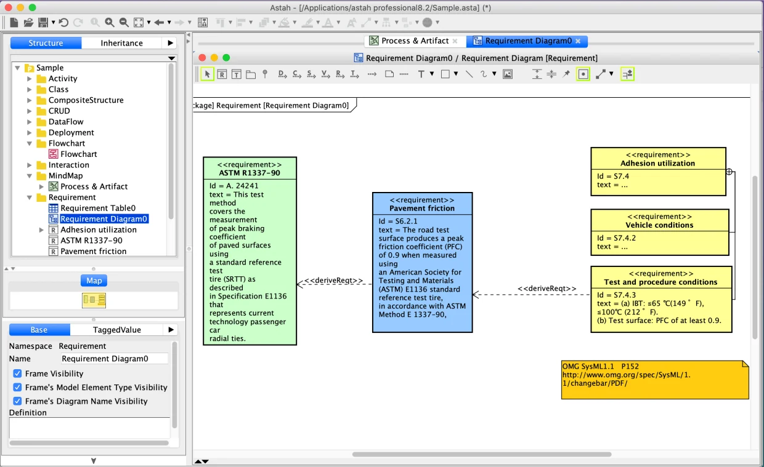Toggle Frame's Model Element Type Visibility

(17, 388)
